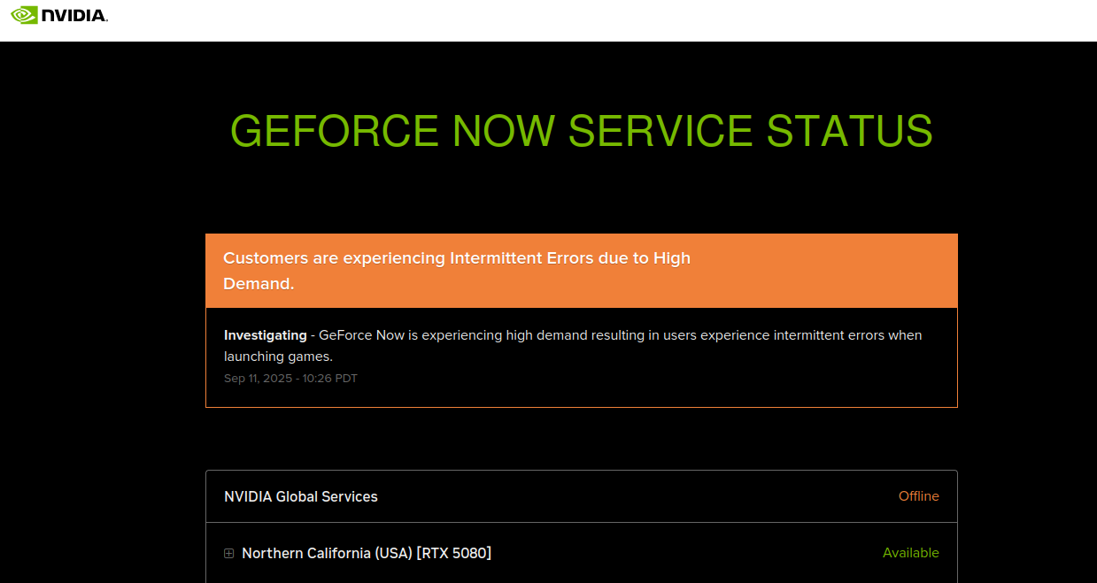Image resolution: width=1097 pixels, height=583 pixels.
Task: Click the blank white header bar area
Action: pyautogui.click(x=576, y=19)
